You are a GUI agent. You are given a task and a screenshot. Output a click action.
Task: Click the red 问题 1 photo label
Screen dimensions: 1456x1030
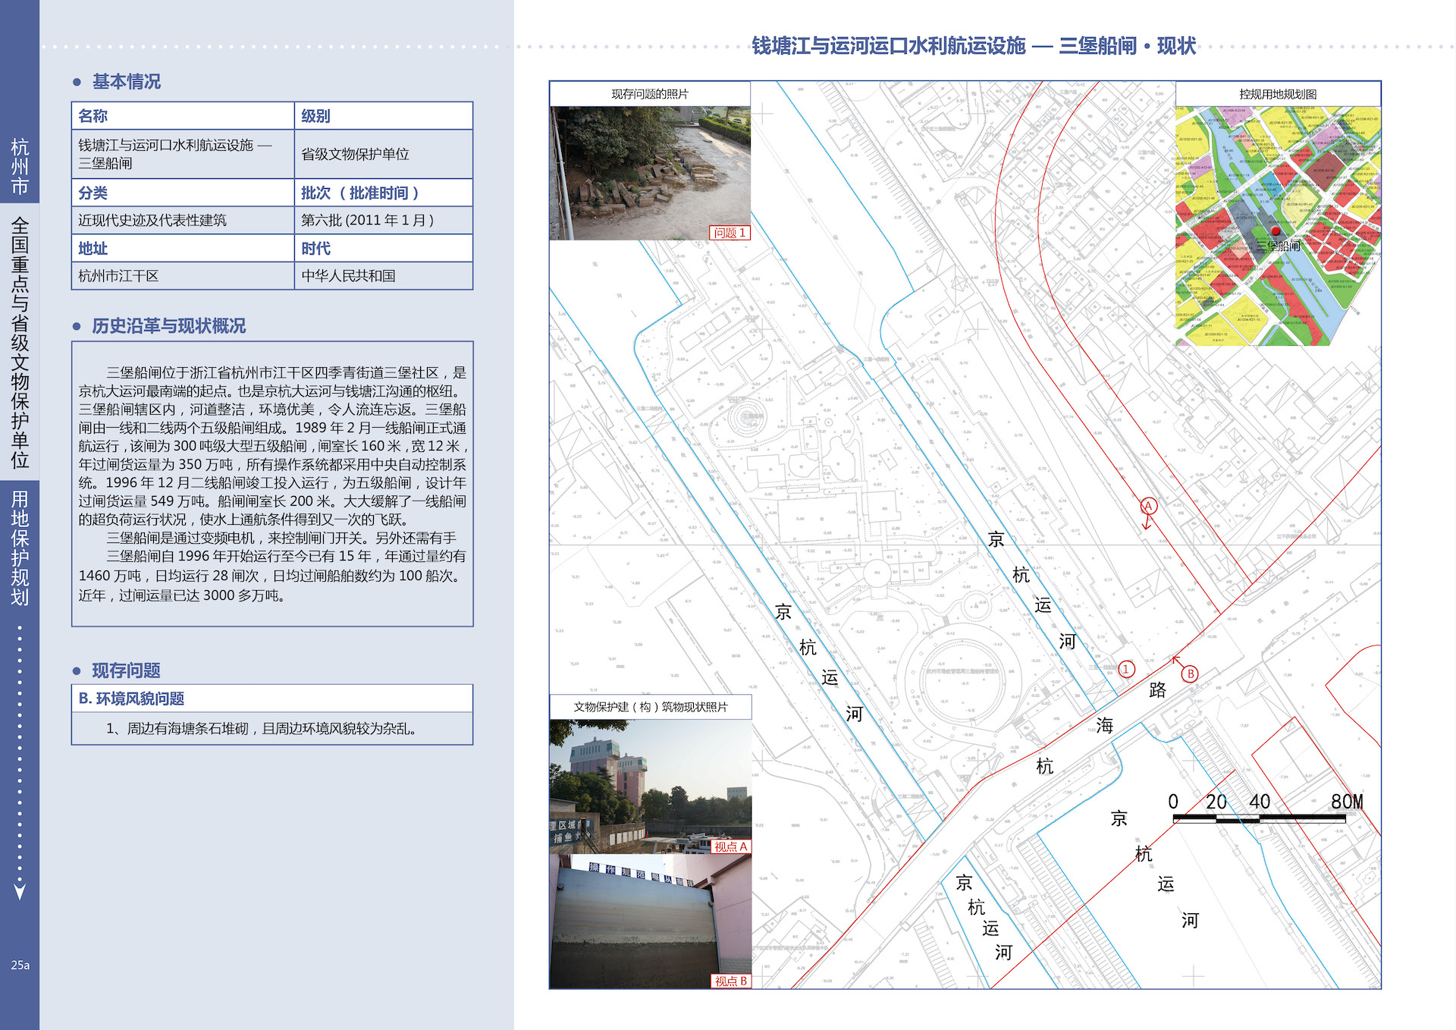point(730,233)
